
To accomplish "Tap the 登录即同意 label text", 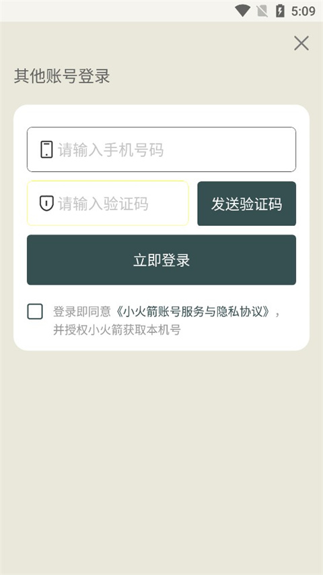I will tap(82, 311).
